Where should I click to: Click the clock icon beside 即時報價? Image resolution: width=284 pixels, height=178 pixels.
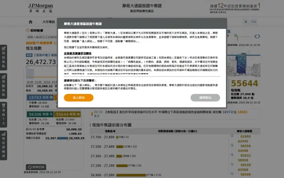click(x=28, y=30)
